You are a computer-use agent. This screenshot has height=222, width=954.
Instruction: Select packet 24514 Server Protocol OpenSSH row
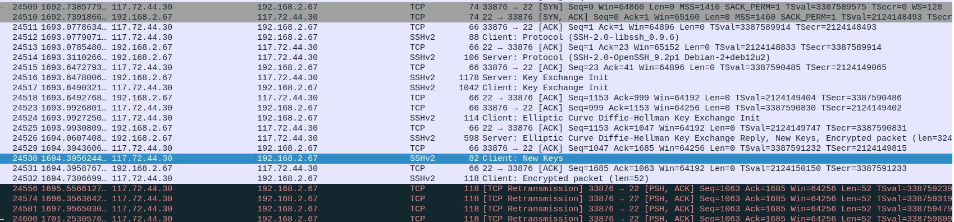coord(477,58)
